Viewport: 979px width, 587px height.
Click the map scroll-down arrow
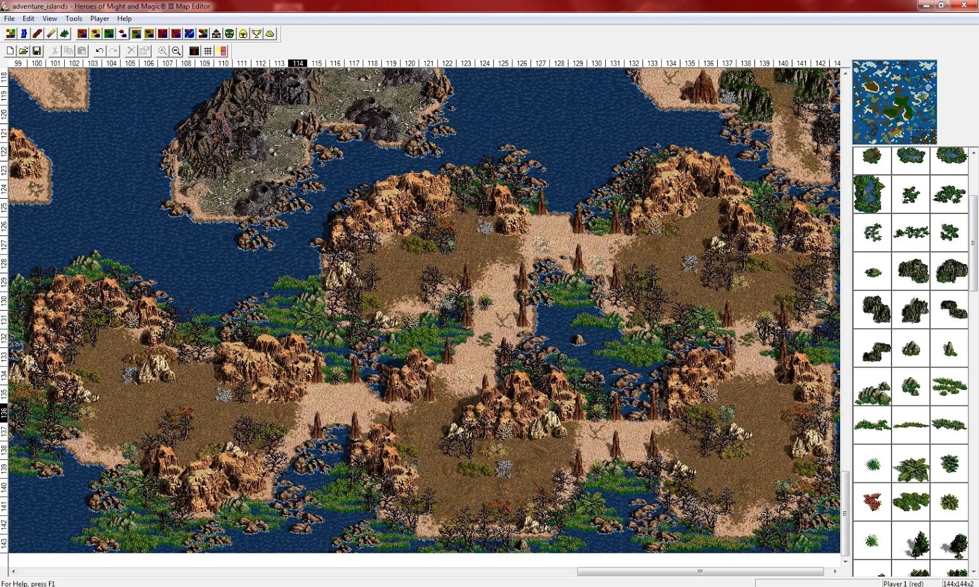845,561
